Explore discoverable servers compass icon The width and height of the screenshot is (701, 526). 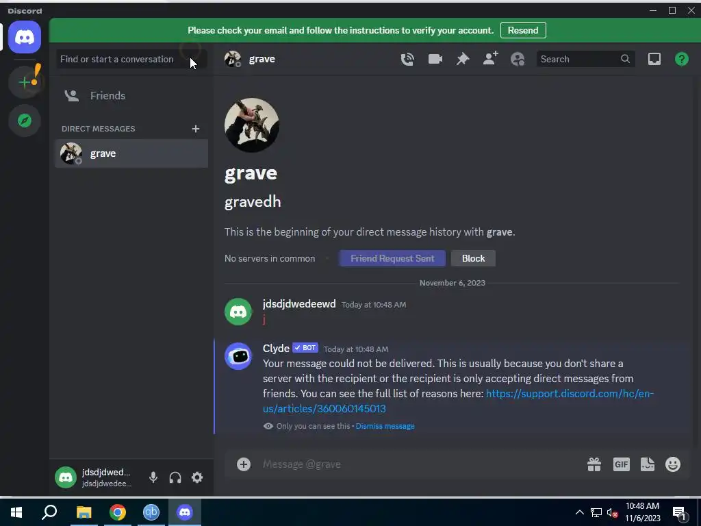pyautogui.click(x=25, y=121)
